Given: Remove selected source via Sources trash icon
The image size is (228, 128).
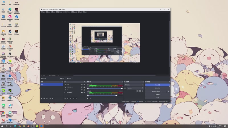Looking at the screenshot, I should point(68,98).
